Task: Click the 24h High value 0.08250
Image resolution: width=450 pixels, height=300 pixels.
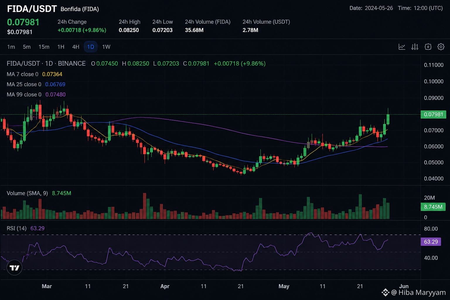Action: 129,30
